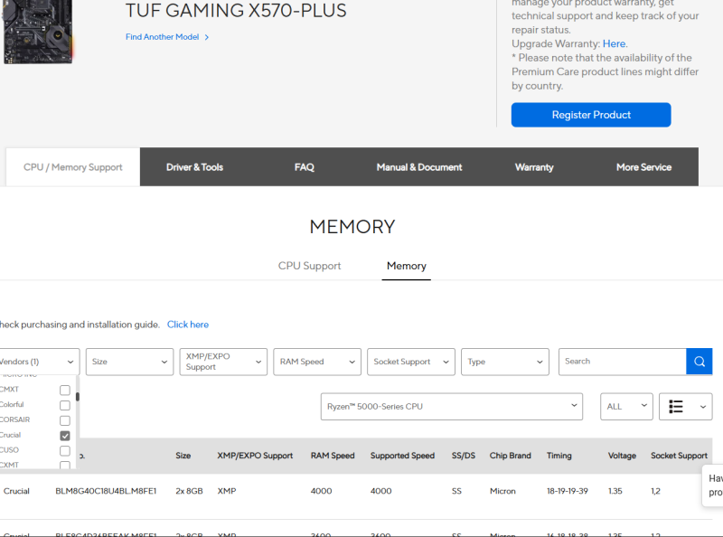Open the Socket Support filter dropdown
This screenshot has height=537, width=723.
(x=411, y=362)
